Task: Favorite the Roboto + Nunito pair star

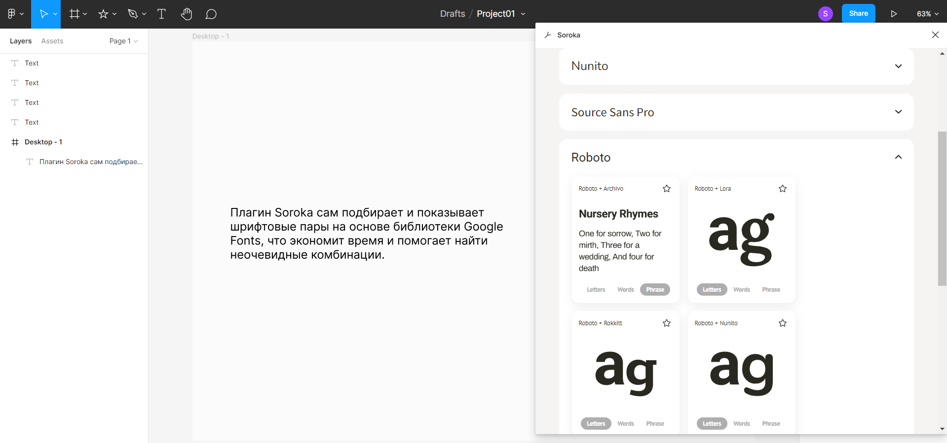Action: (783, 323)
